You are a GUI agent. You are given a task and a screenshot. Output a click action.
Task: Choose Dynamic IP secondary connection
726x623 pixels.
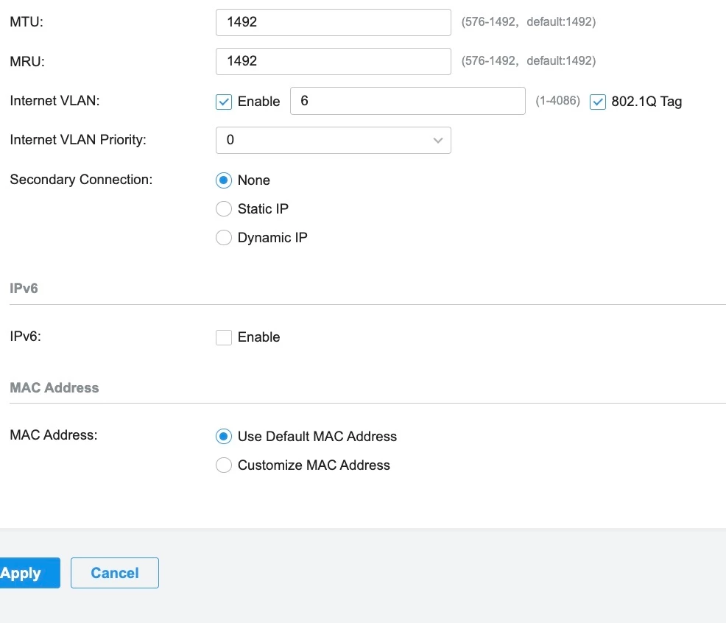pos(224,238)
